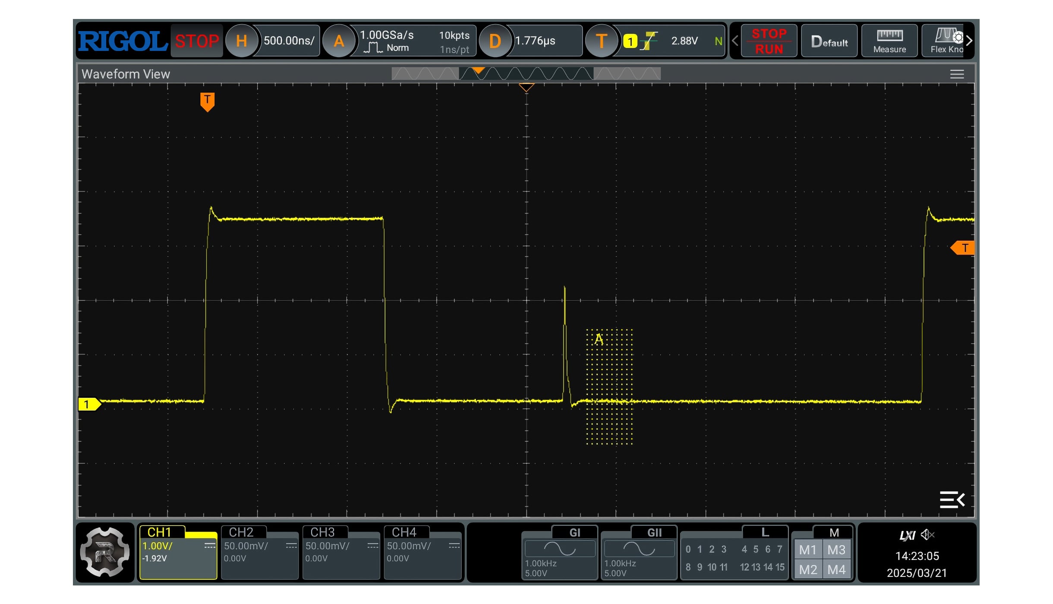Select math channel M2
This screenshot has width=1053, height=604.
pyautogui.click(x=808, y=569)
